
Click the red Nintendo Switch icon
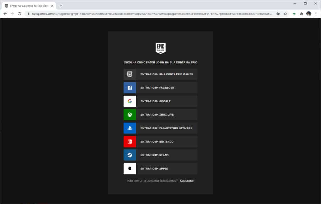tap(129, 142)
